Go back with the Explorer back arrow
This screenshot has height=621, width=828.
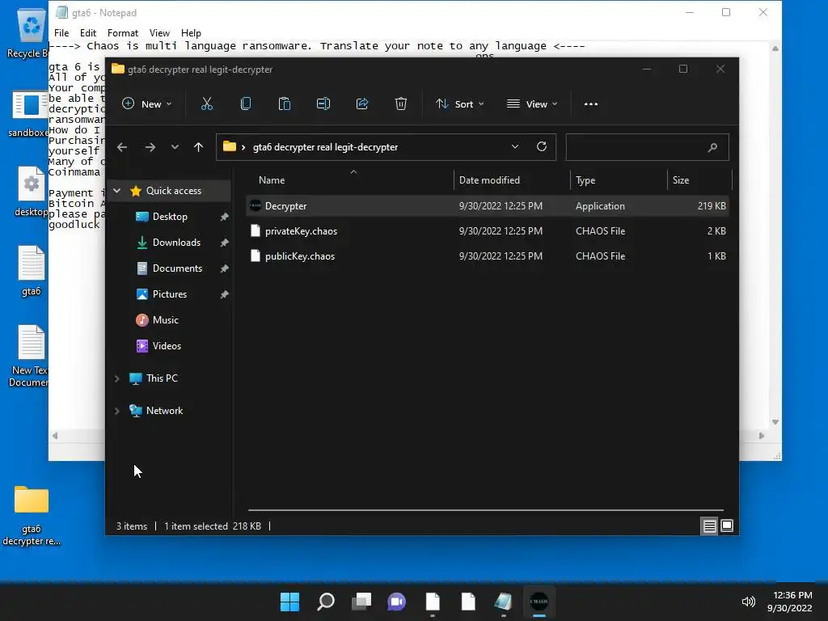coord(122,147)
